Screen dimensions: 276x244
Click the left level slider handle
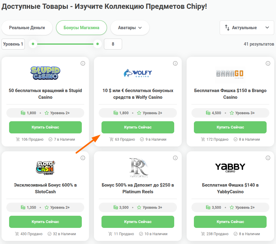33,44
